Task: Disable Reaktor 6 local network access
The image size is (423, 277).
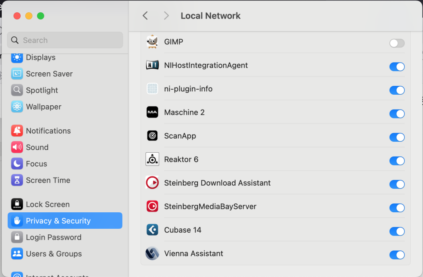Action: pyautogui.click(x=397, y=161)
